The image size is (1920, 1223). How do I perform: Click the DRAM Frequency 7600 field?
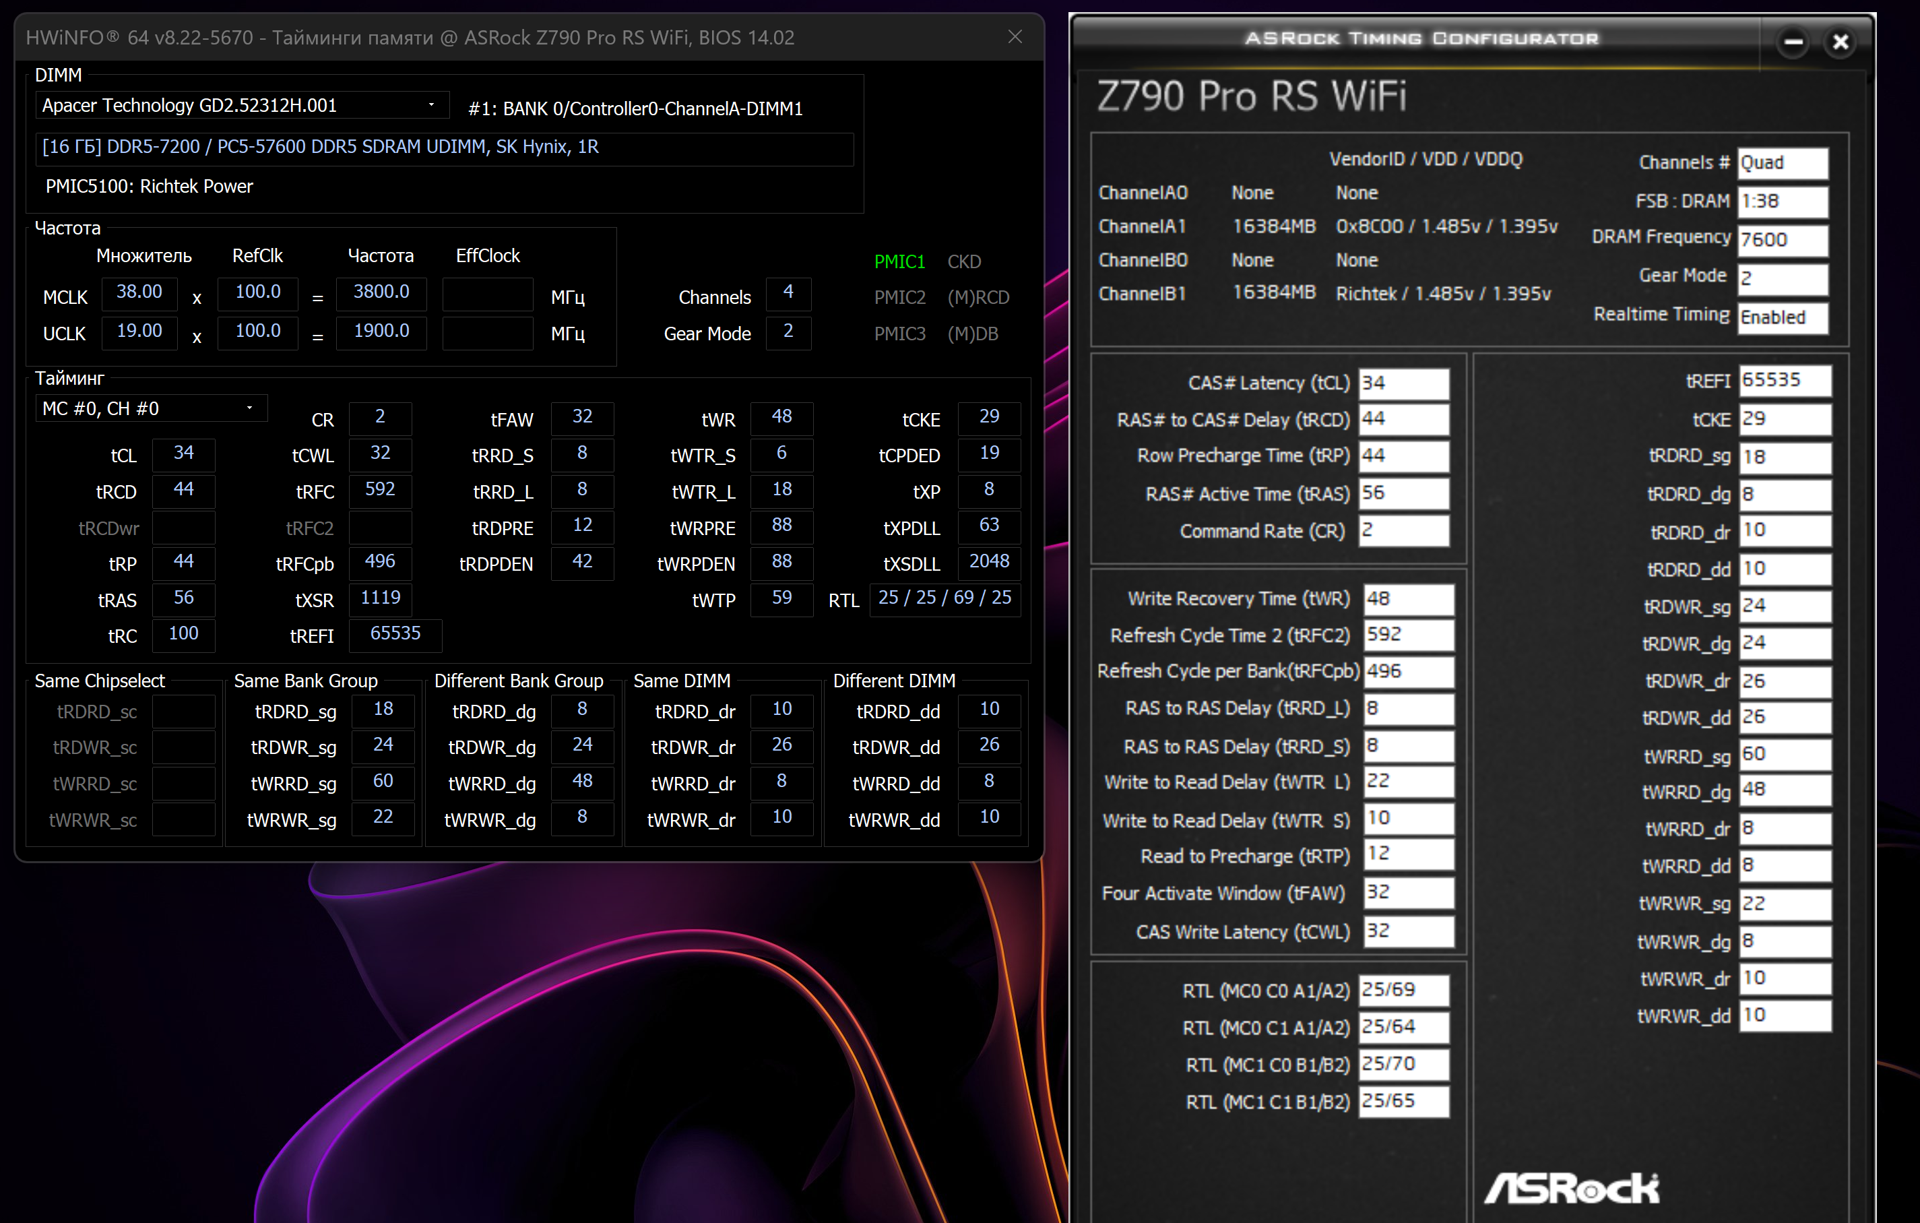[1782, 240]
